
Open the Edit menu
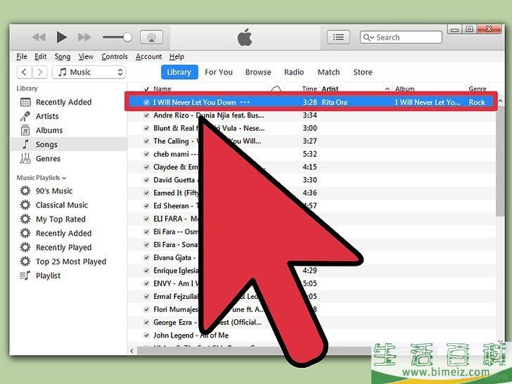pos(41,57)
